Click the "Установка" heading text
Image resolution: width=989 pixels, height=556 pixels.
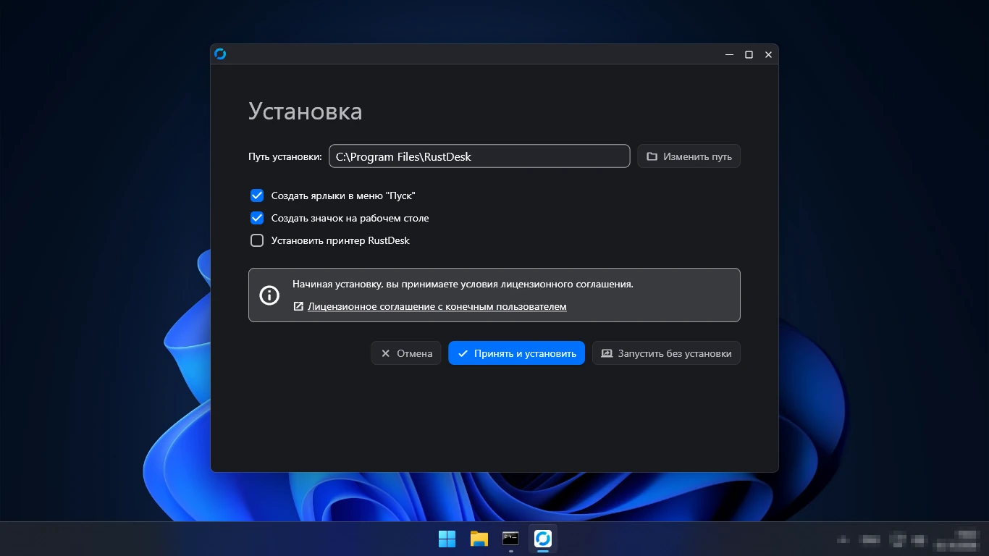pos(306,111)
